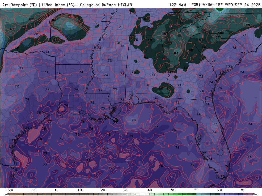This screenshot has width=262, height=196.
Task: Click the "2m Dewpoint (°F)" title text
Action: pyautogui.click(x=19, y=5)
